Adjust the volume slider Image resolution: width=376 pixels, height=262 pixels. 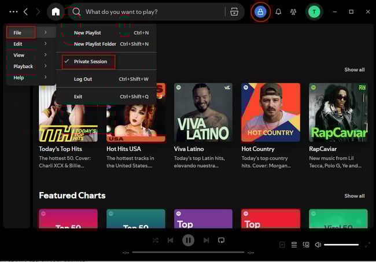pyautogui.click(x=341, y=245)
